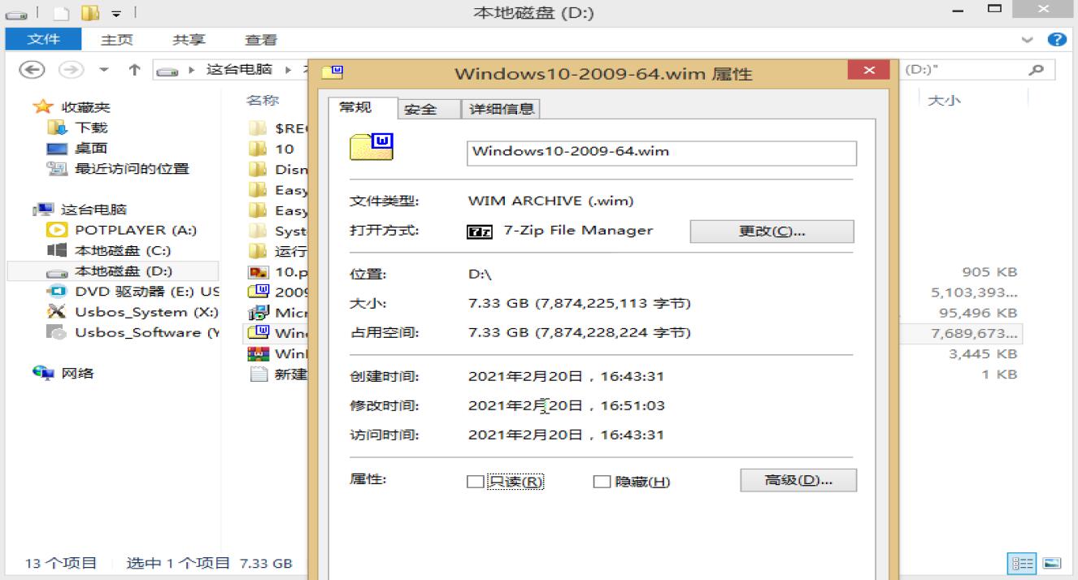1078x580 pixels.
Task: Open 下载 folder in navigation pane
Action: point(91,128)
